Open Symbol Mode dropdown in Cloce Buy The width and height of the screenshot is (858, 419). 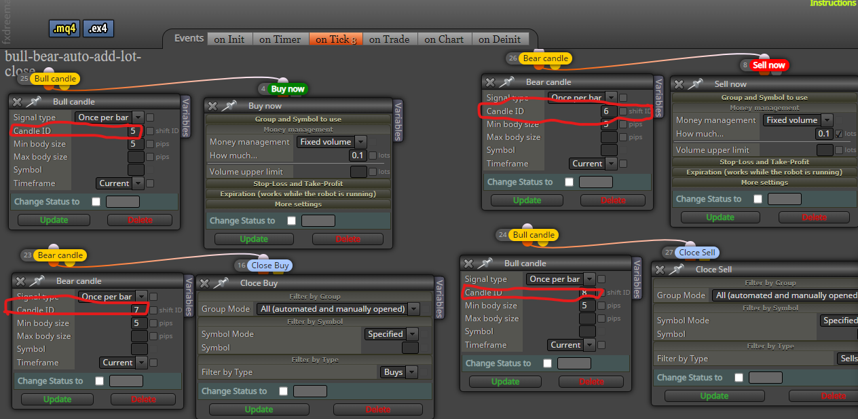point(392,334)
